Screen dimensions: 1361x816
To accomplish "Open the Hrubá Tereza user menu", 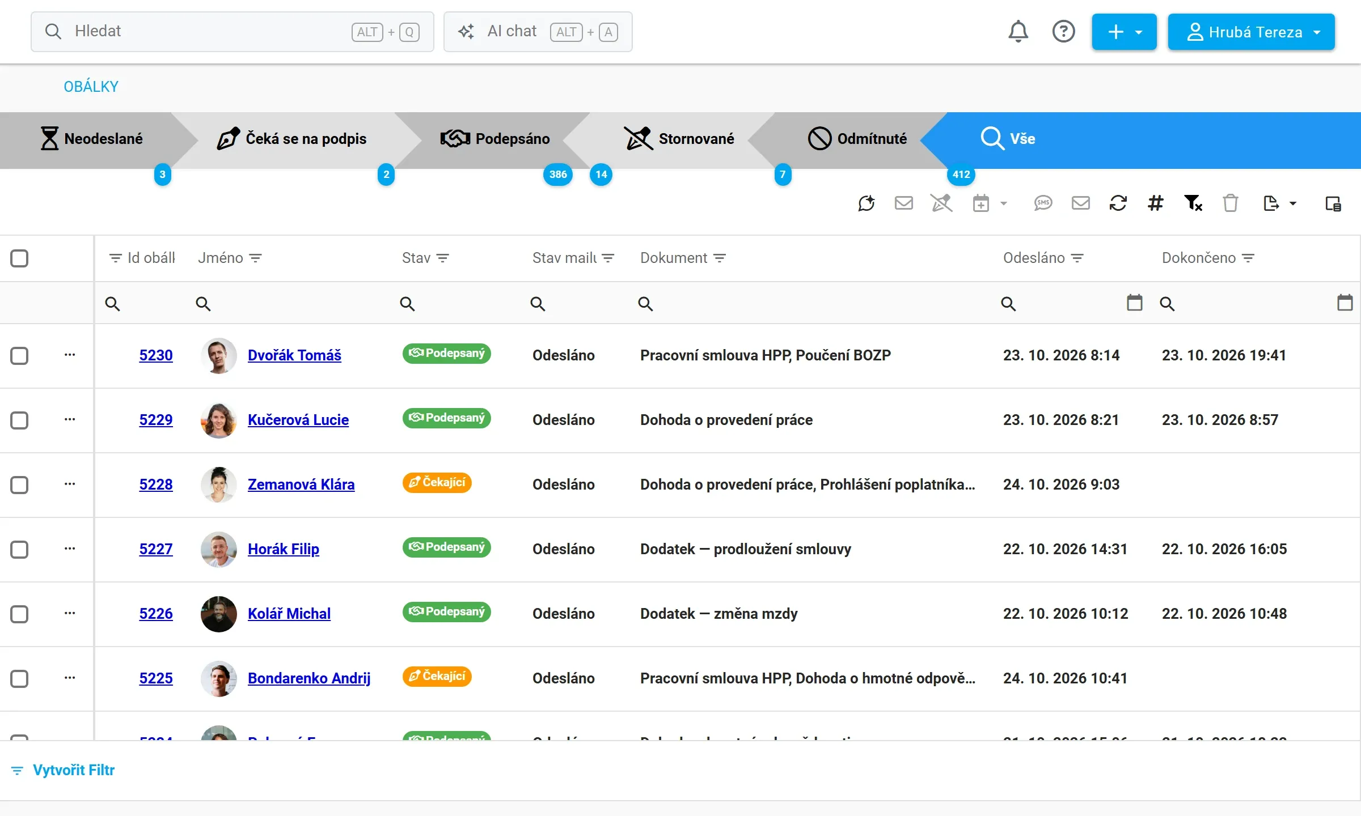I will pyautogui.click(x=1251, y=32).
